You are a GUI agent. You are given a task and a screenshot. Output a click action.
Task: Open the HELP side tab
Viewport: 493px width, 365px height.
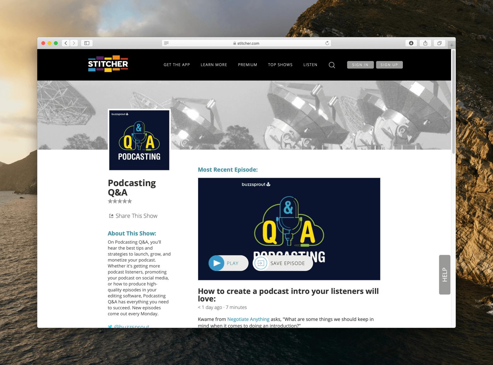pos(444,274)
